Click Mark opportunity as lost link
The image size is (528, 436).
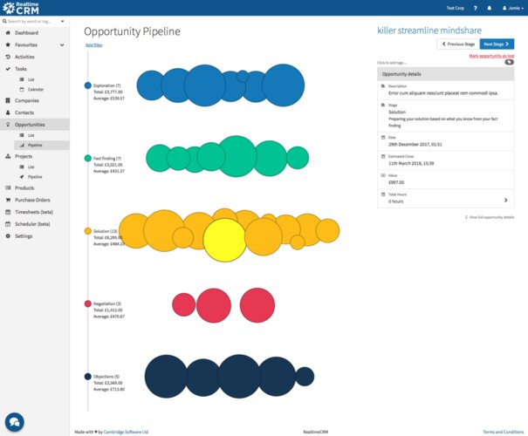pyautogui.click(x=490, y=55)
